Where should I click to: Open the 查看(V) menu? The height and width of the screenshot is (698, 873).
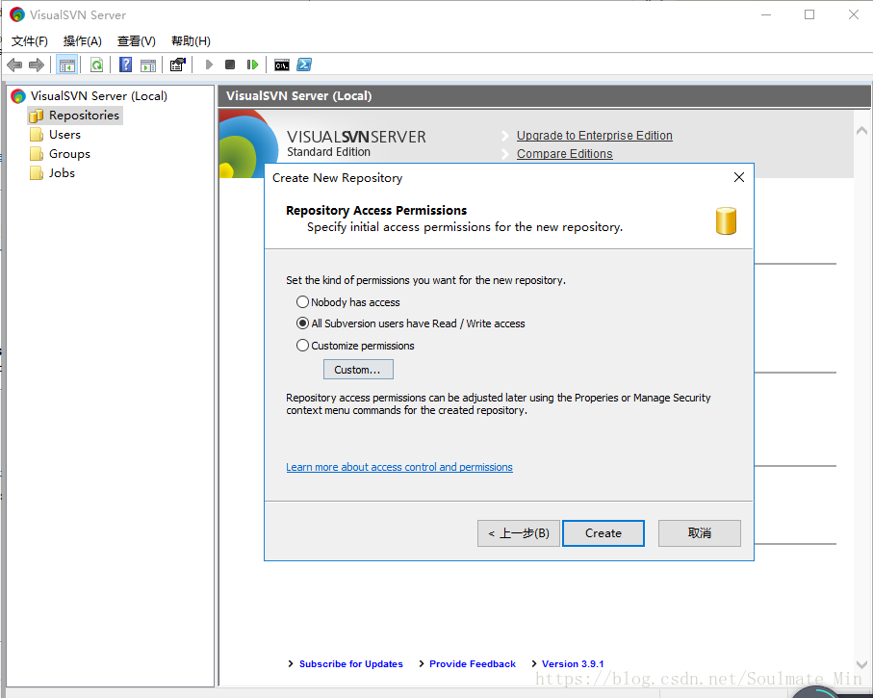pos(137,41)
